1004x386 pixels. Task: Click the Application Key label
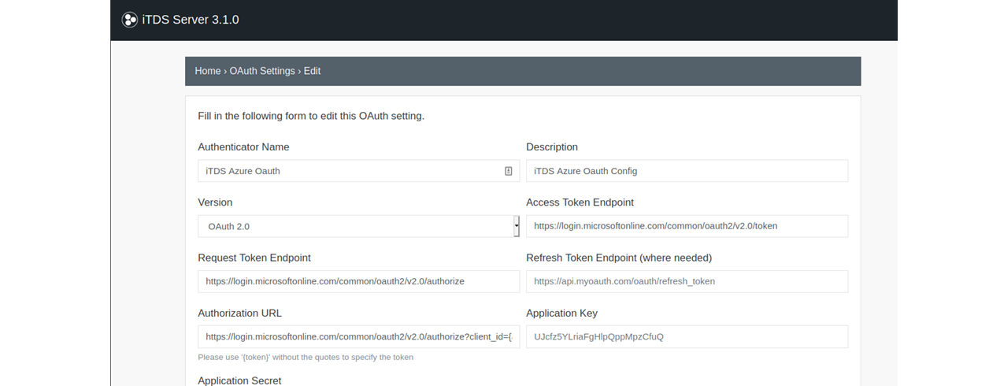pos(562,313)
